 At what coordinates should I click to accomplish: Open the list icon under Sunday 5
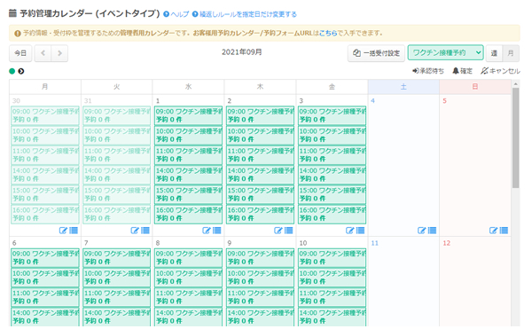[x=504, y=231]
